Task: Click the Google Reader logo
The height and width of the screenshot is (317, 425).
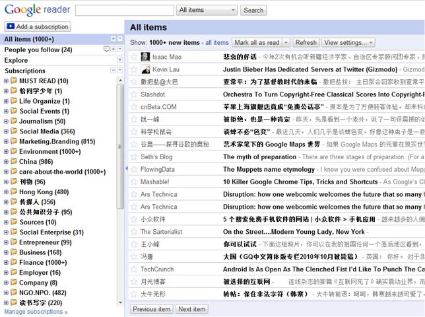Action: point(37,10)
